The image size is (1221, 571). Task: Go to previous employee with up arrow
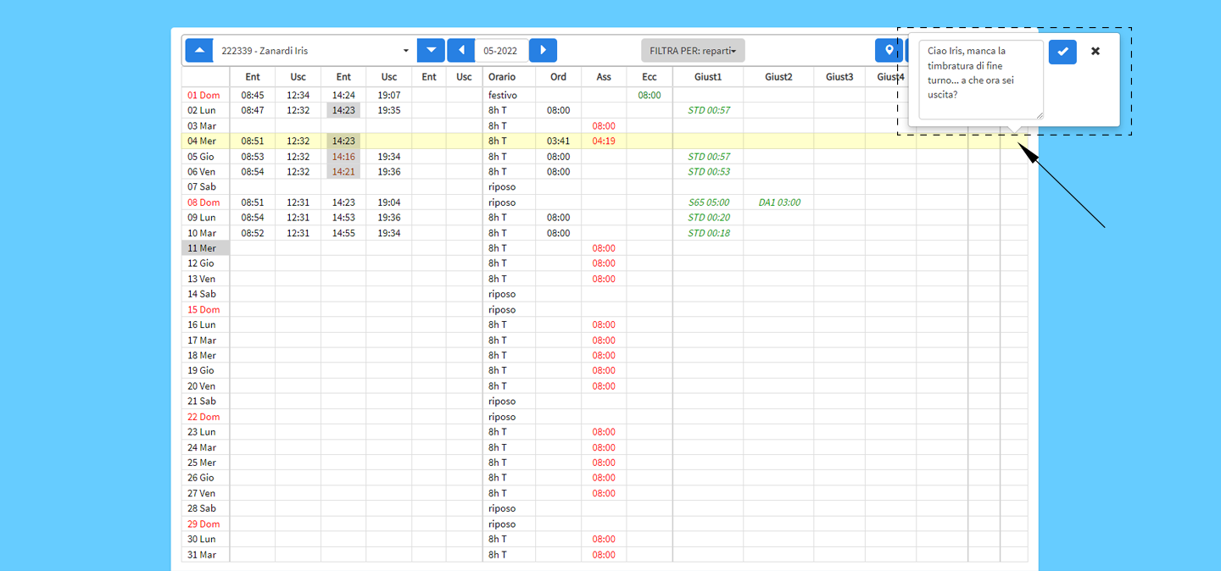(x=199, y=50)
